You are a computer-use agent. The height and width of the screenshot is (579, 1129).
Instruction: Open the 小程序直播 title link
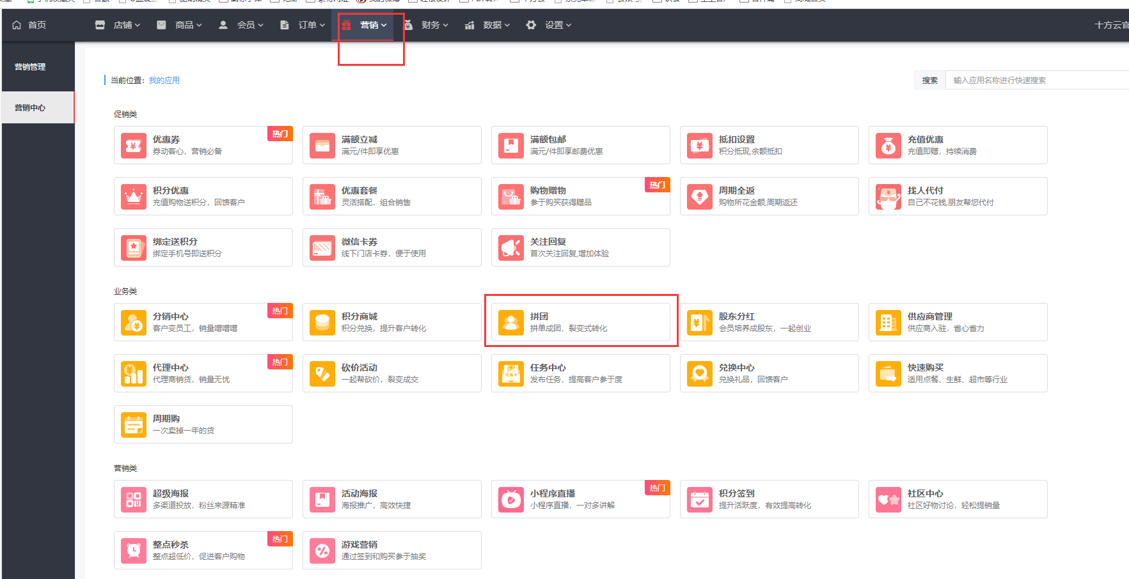click(553, 493)
